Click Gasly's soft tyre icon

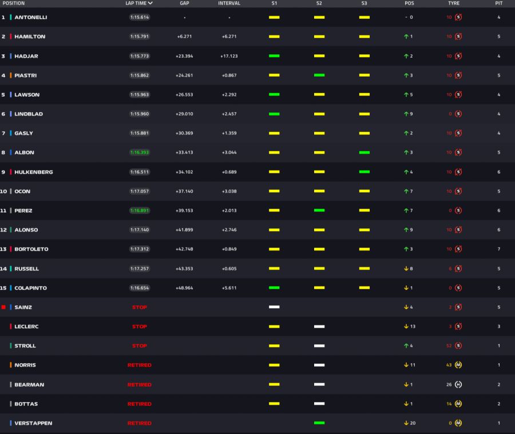coord(458,133)
